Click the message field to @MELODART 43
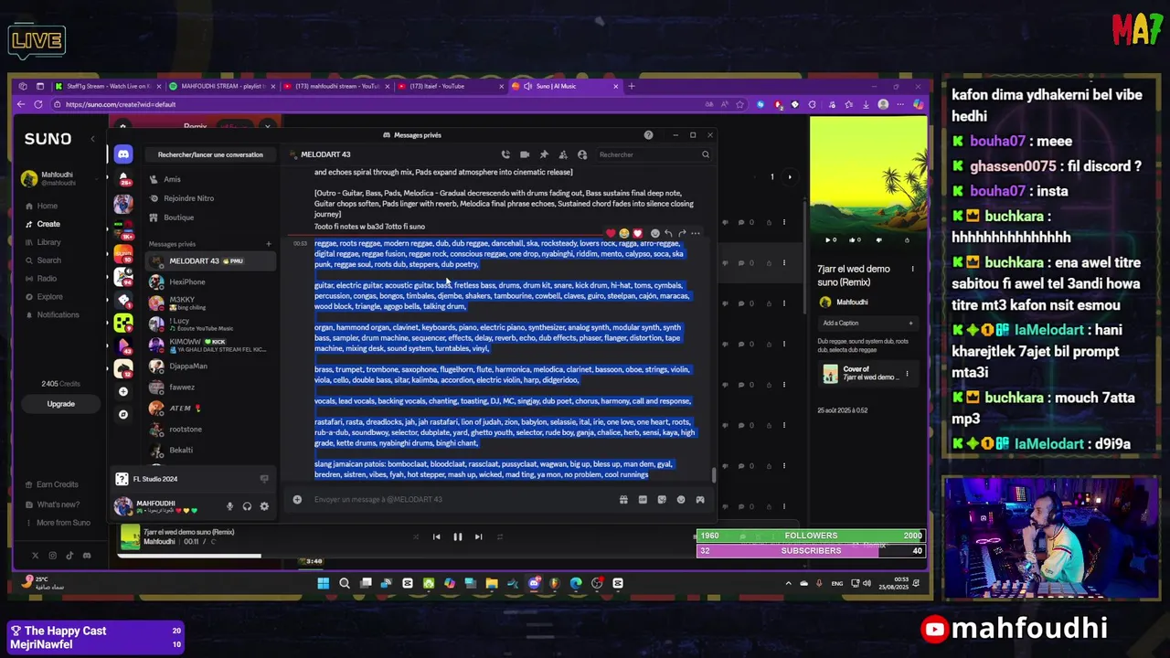Image resolution: width=1170 pixels, height=658 pixels. coord(457,500)
